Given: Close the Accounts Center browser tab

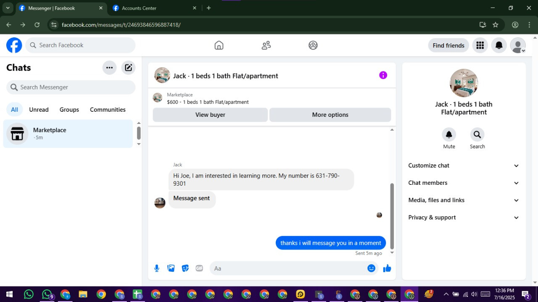Looking at the screenshot, I should 194,8.
